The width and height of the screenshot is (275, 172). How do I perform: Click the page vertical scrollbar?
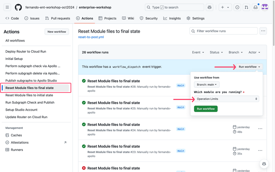tap(274, 23)
